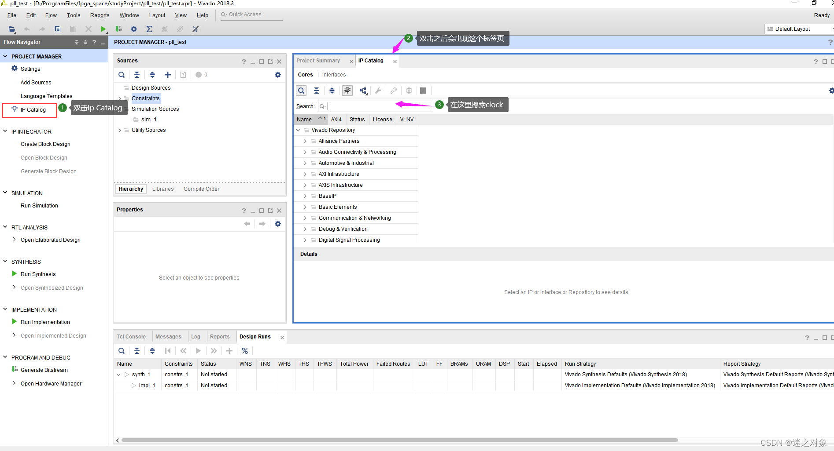Click the Open Project folder icon in main toolbar
834x451 pixels.
(x=12, y=29)
